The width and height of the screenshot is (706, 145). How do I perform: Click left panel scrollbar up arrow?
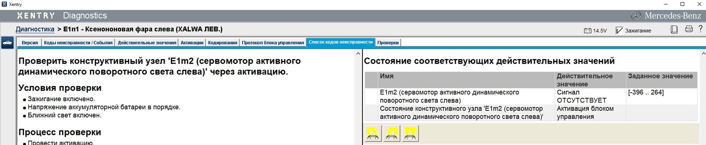pos(358,54)
